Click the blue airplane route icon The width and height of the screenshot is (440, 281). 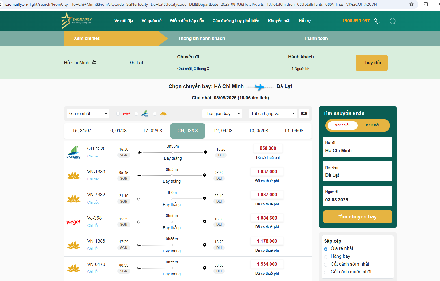pos(259,87)
